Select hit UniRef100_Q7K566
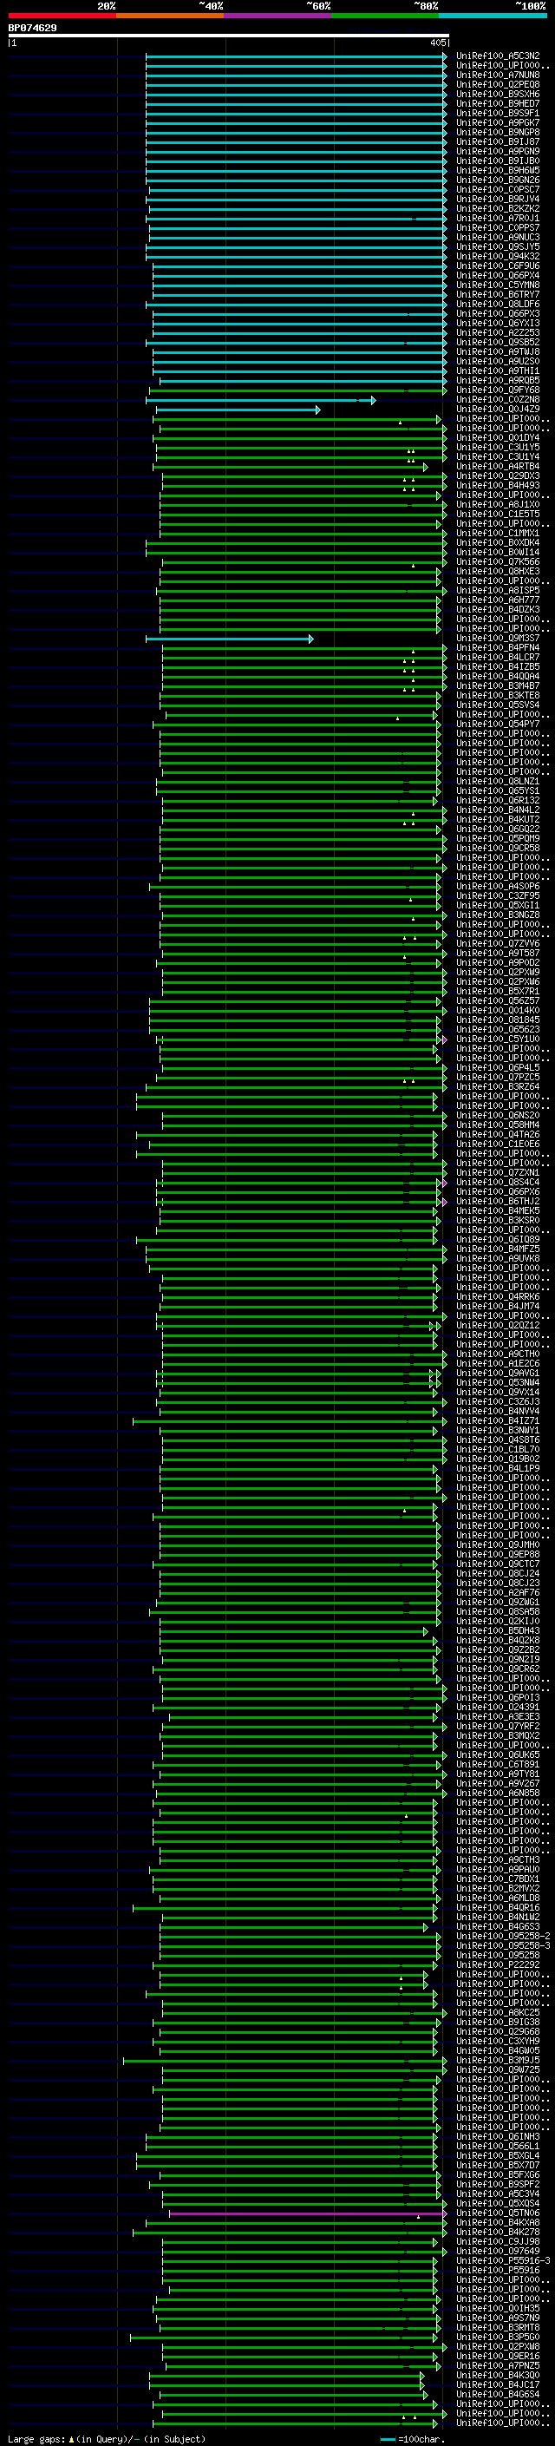The width and height of the screenshot is (555, 2446). 498,562
